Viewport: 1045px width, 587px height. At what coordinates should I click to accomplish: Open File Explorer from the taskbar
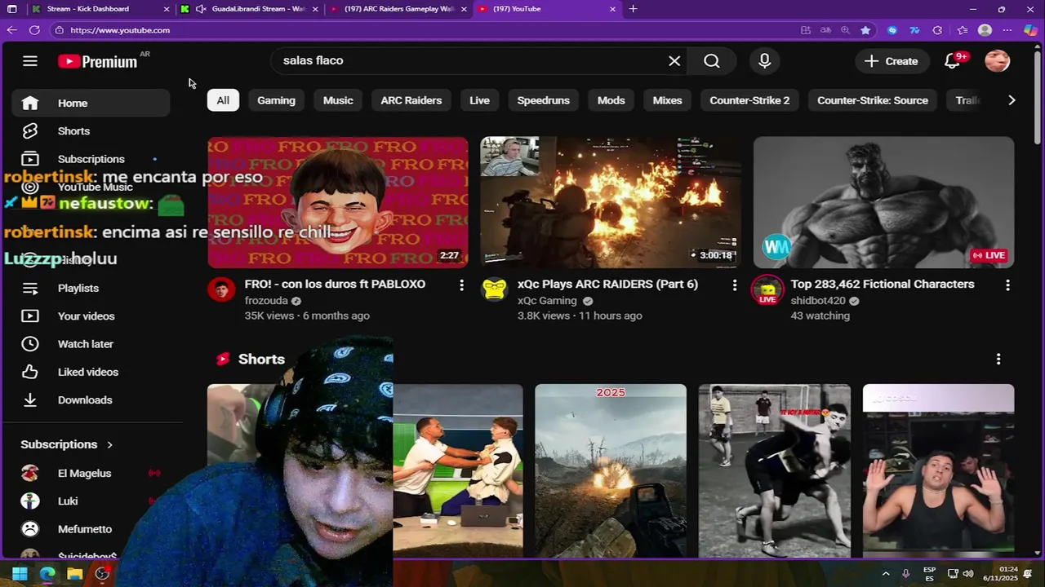coord(74,574)
